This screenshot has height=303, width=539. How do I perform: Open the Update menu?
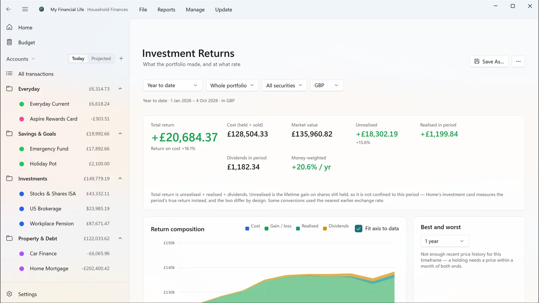coord(224,9)
